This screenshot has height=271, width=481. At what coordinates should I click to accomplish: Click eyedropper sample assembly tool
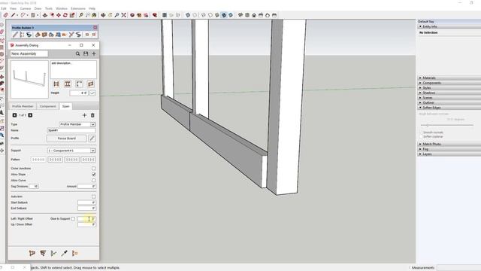(64, 253)
